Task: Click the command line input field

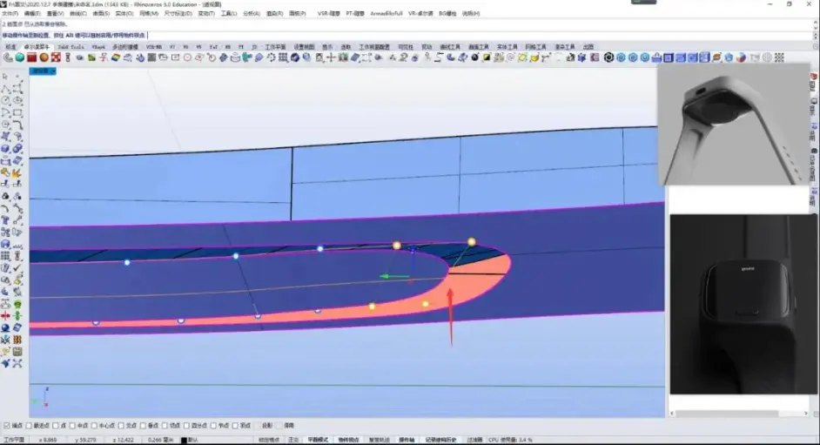Action: point(407,35)
